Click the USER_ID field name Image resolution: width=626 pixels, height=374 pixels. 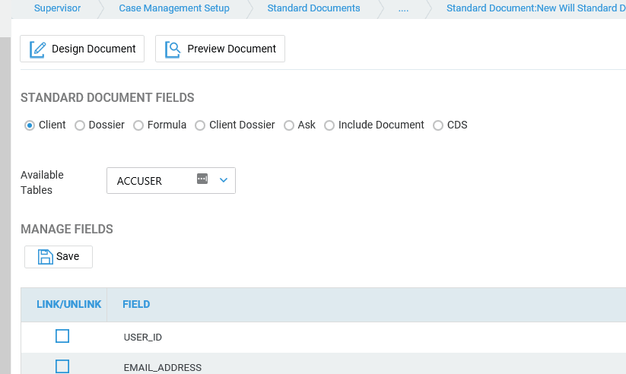click(x=143, y=338)
